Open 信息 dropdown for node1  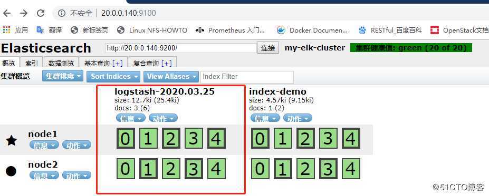pyautogui.click(x=44, y=145)
